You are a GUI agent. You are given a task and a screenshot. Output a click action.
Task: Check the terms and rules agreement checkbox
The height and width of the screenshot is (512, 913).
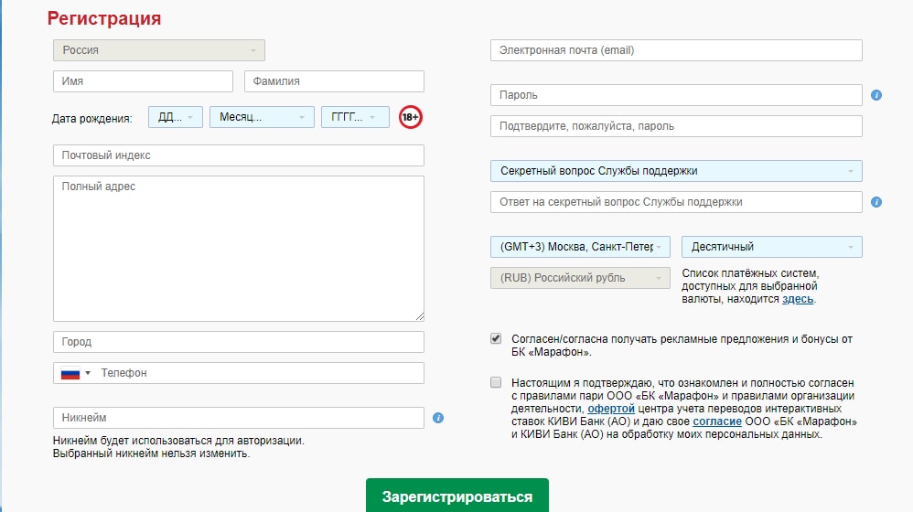pos(496,381)
